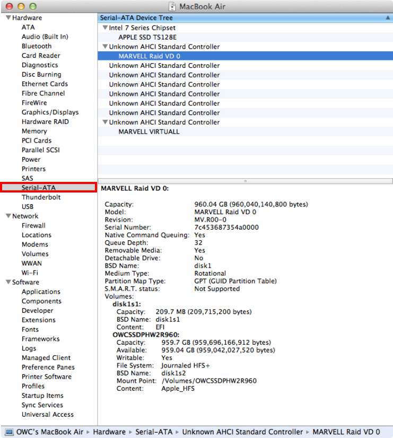Select SAS in the sidebar
This screenshot has width=393, height=438.
coord(28,178)
